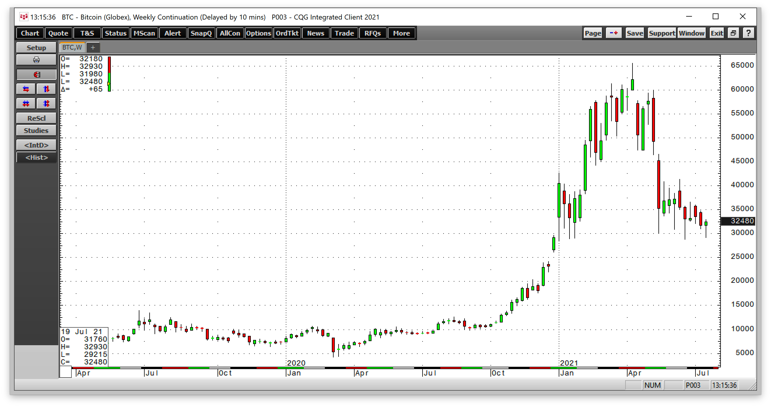Open the AllCon toolbar button
The image size is (771, 407).
coord(230,33)
